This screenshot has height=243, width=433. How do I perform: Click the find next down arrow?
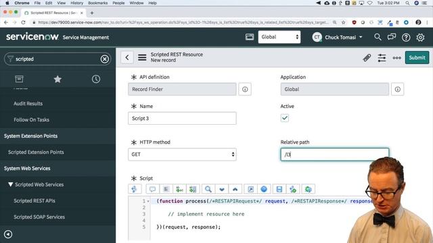point(222,189)
